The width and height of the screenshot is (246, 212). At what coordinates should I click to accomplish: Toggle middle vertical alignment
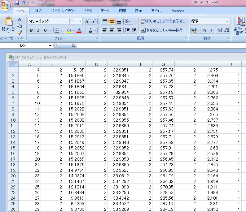pyautogui.click(x=112, y=21)
